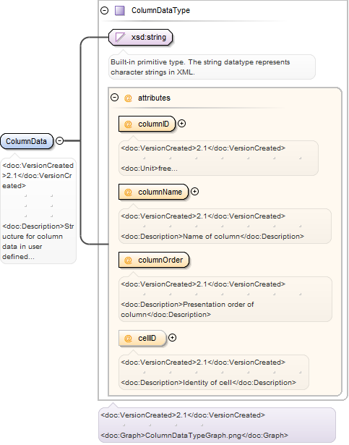Image resolution: width=349 pixels, height=445 pixels.
Task: Click VersionCreated line under columnID
Action: coord(203,148)
